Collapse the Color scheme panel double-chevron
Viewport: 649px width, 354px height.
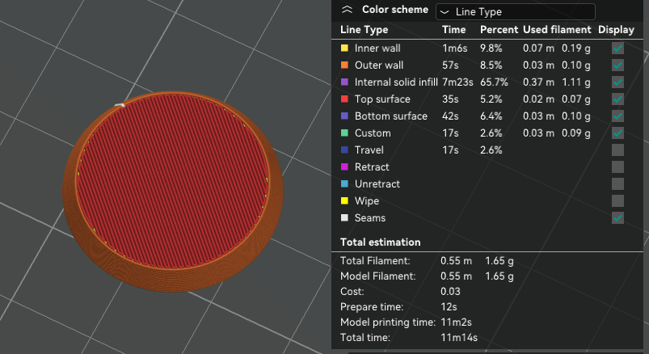(x=348, y=11)
